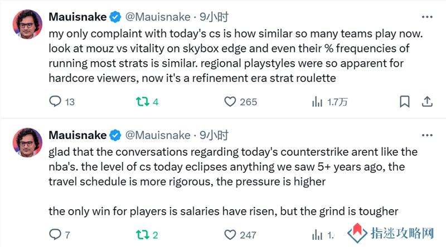The width and height of the screenshot is (446, 247).
Task: Click Mauisnake display name on second tweet
Action: [x=77, y=135]
